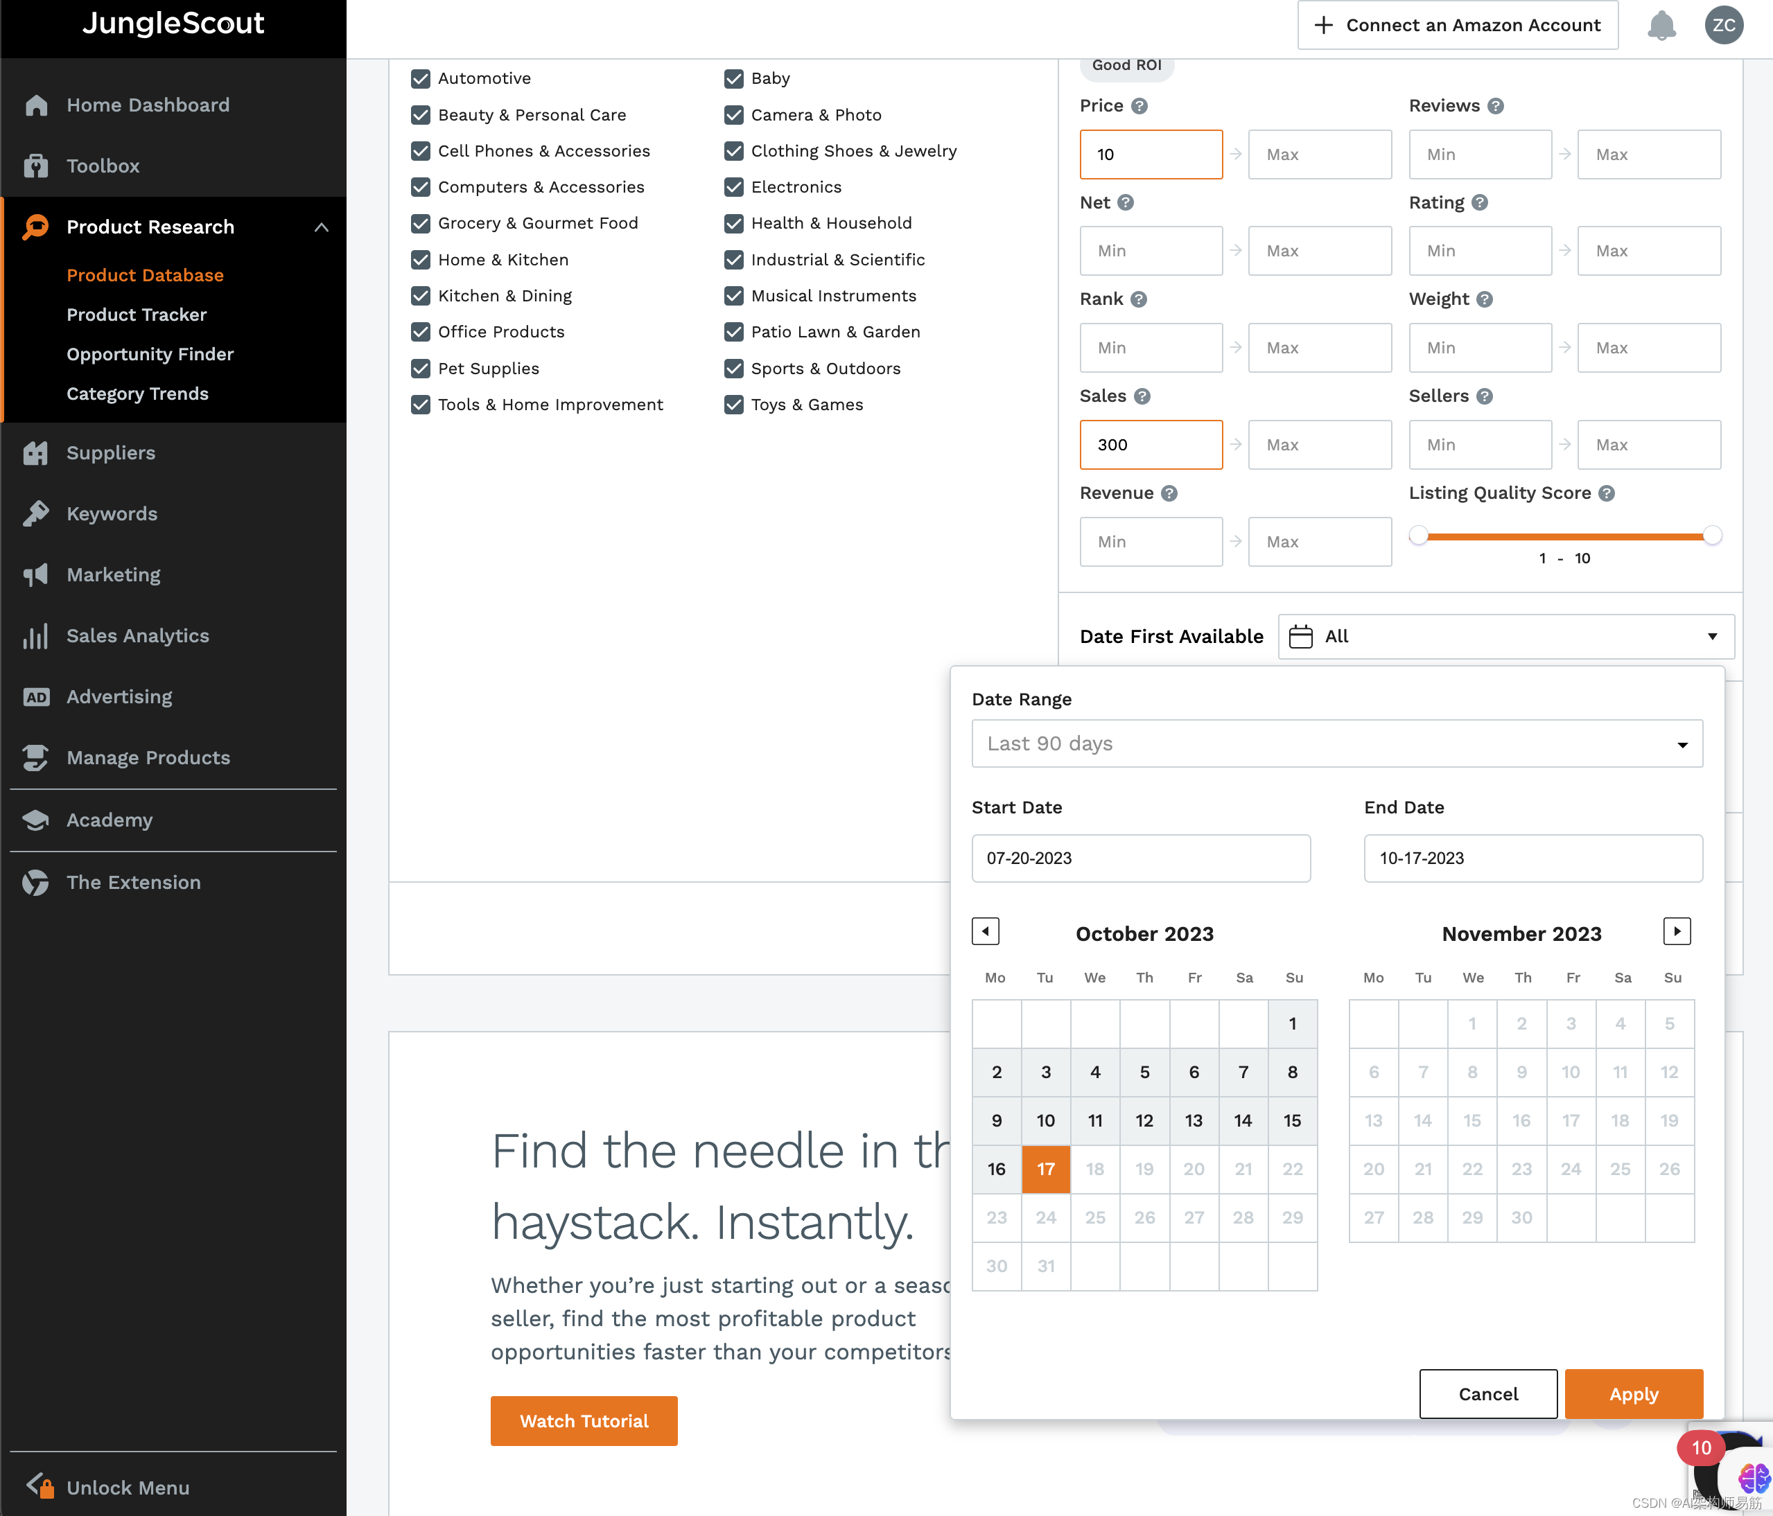This screenshot has height=1516, width=1773.
Task: Open the Opportunity Finder tool
Action: (x=150, y=352)
